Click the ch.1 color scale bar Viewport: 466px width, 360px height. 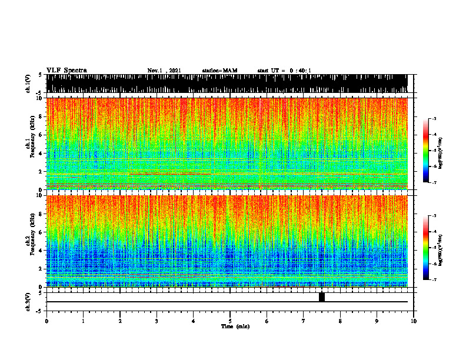pos(426,151)
